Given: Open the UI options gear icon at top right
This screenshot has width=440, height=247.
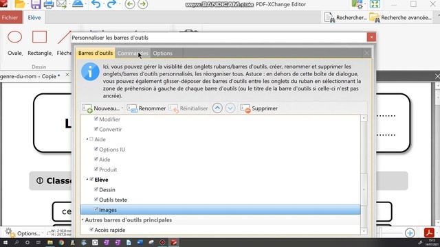Looking at the screenshot, I should click(x=357, y=4).
